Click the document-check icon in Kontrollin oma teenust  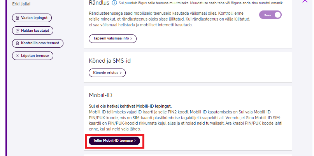[x=18, y=43]
